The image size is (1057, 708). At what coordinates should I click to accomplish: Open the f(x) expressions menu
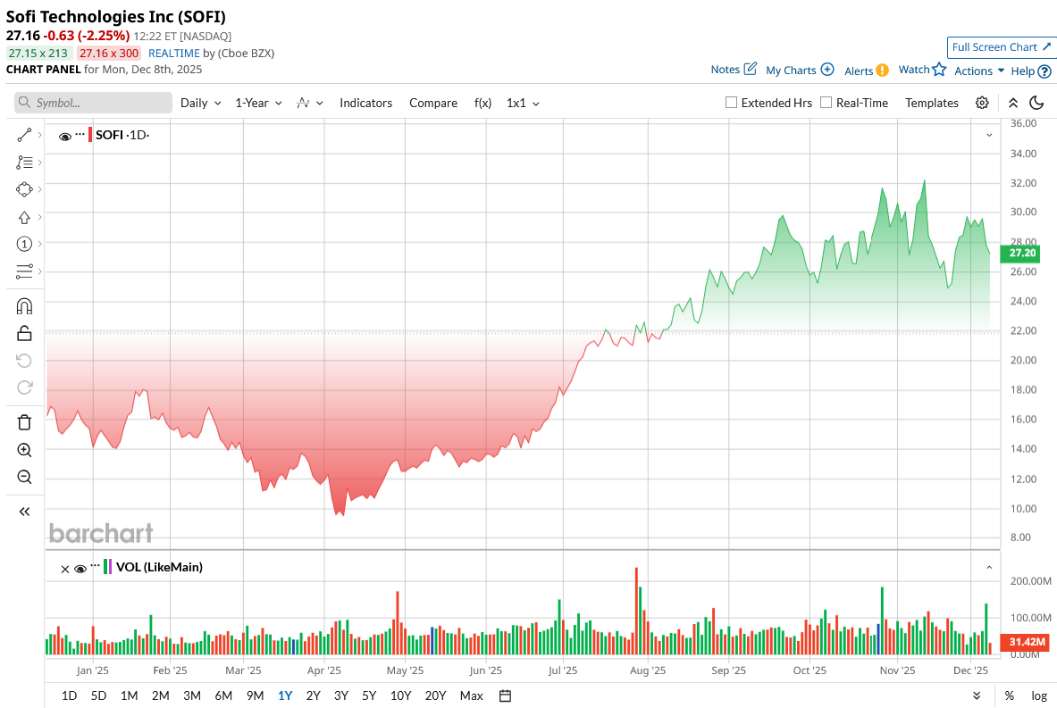(482, 103)
